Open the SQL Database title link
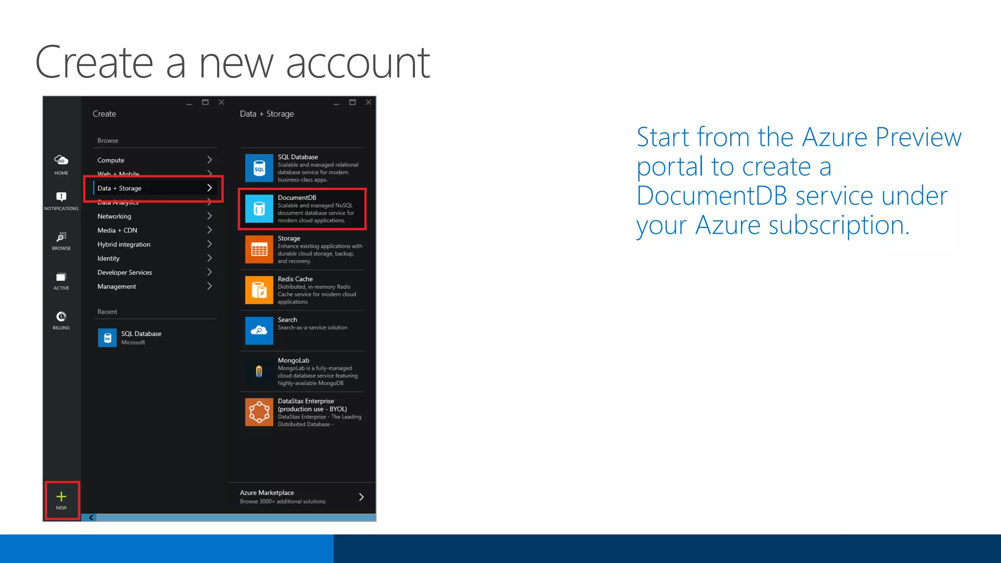The width and height of the screenshot is (1001, 563). pos(298,157)
